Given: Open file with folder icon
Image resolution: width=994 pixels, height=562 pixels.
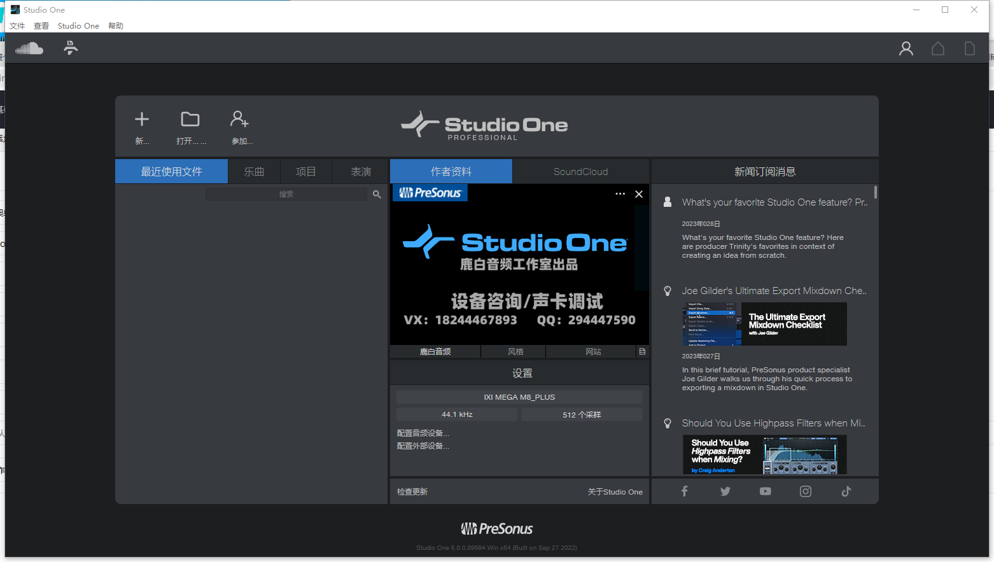Looking at the screenshot, I should point(190,119).
